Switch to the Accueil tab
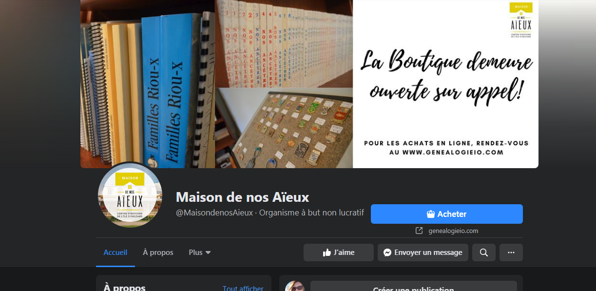The height and width of the screenshot is (291, 596). (x=115, y=252)
